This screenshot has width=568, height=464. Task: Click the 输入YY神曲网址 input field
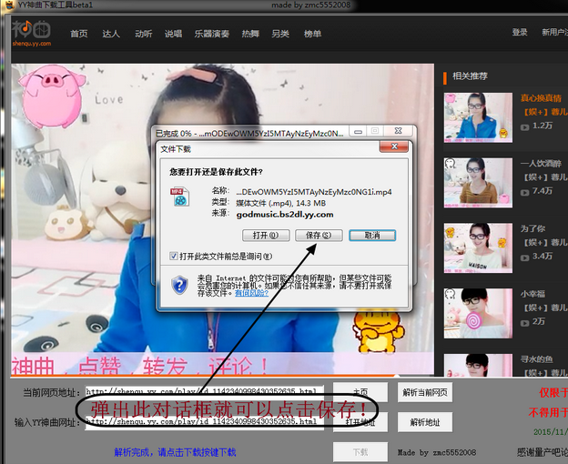pos(205,422)
